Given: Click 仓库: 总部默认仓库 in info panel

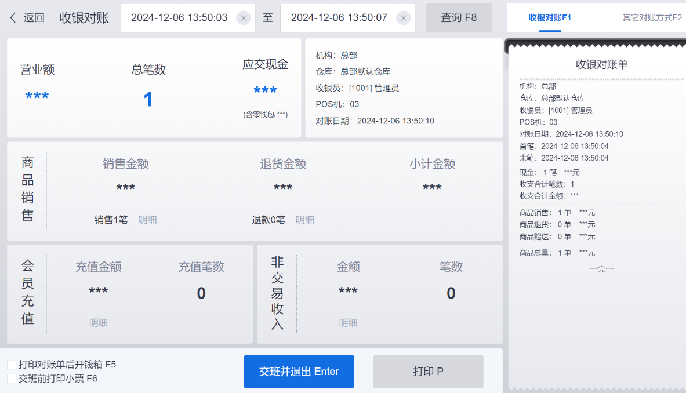Looking at the screenshot, I should (x=353, y=72).
